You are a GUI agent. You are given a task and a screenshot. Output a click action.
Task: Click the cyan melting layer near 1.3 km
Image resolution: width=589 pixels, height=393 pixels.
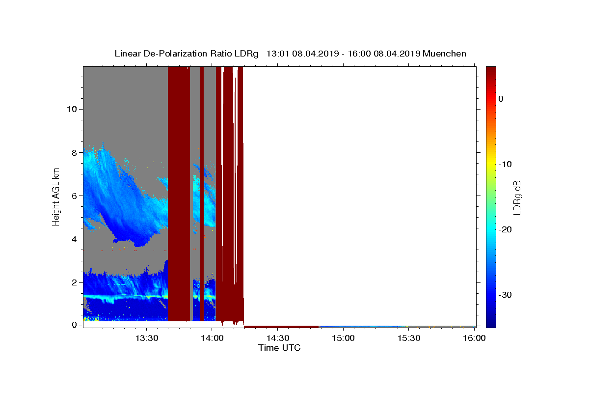[125, 297]
